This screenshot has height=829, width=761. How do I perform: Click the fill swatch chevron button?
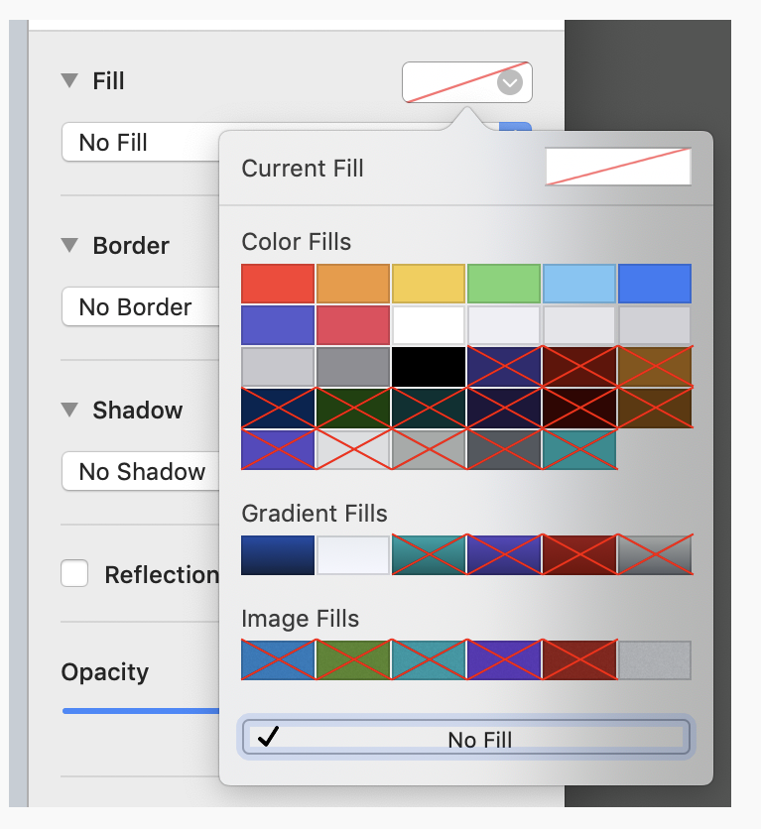click(x=509, y=83)
